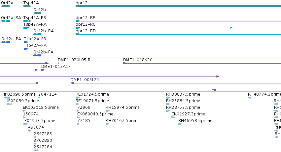Click EST CK01927.3prime

[x=173, y=117]
